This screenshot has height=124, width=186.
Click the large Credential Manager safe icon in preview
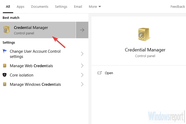(x=144, y=35)
